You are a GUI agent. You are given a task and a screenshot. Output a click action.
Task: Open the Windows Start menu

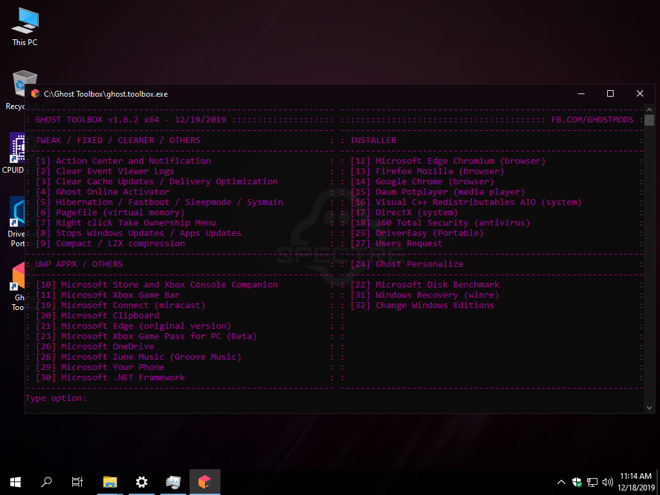tap(15, 482)
